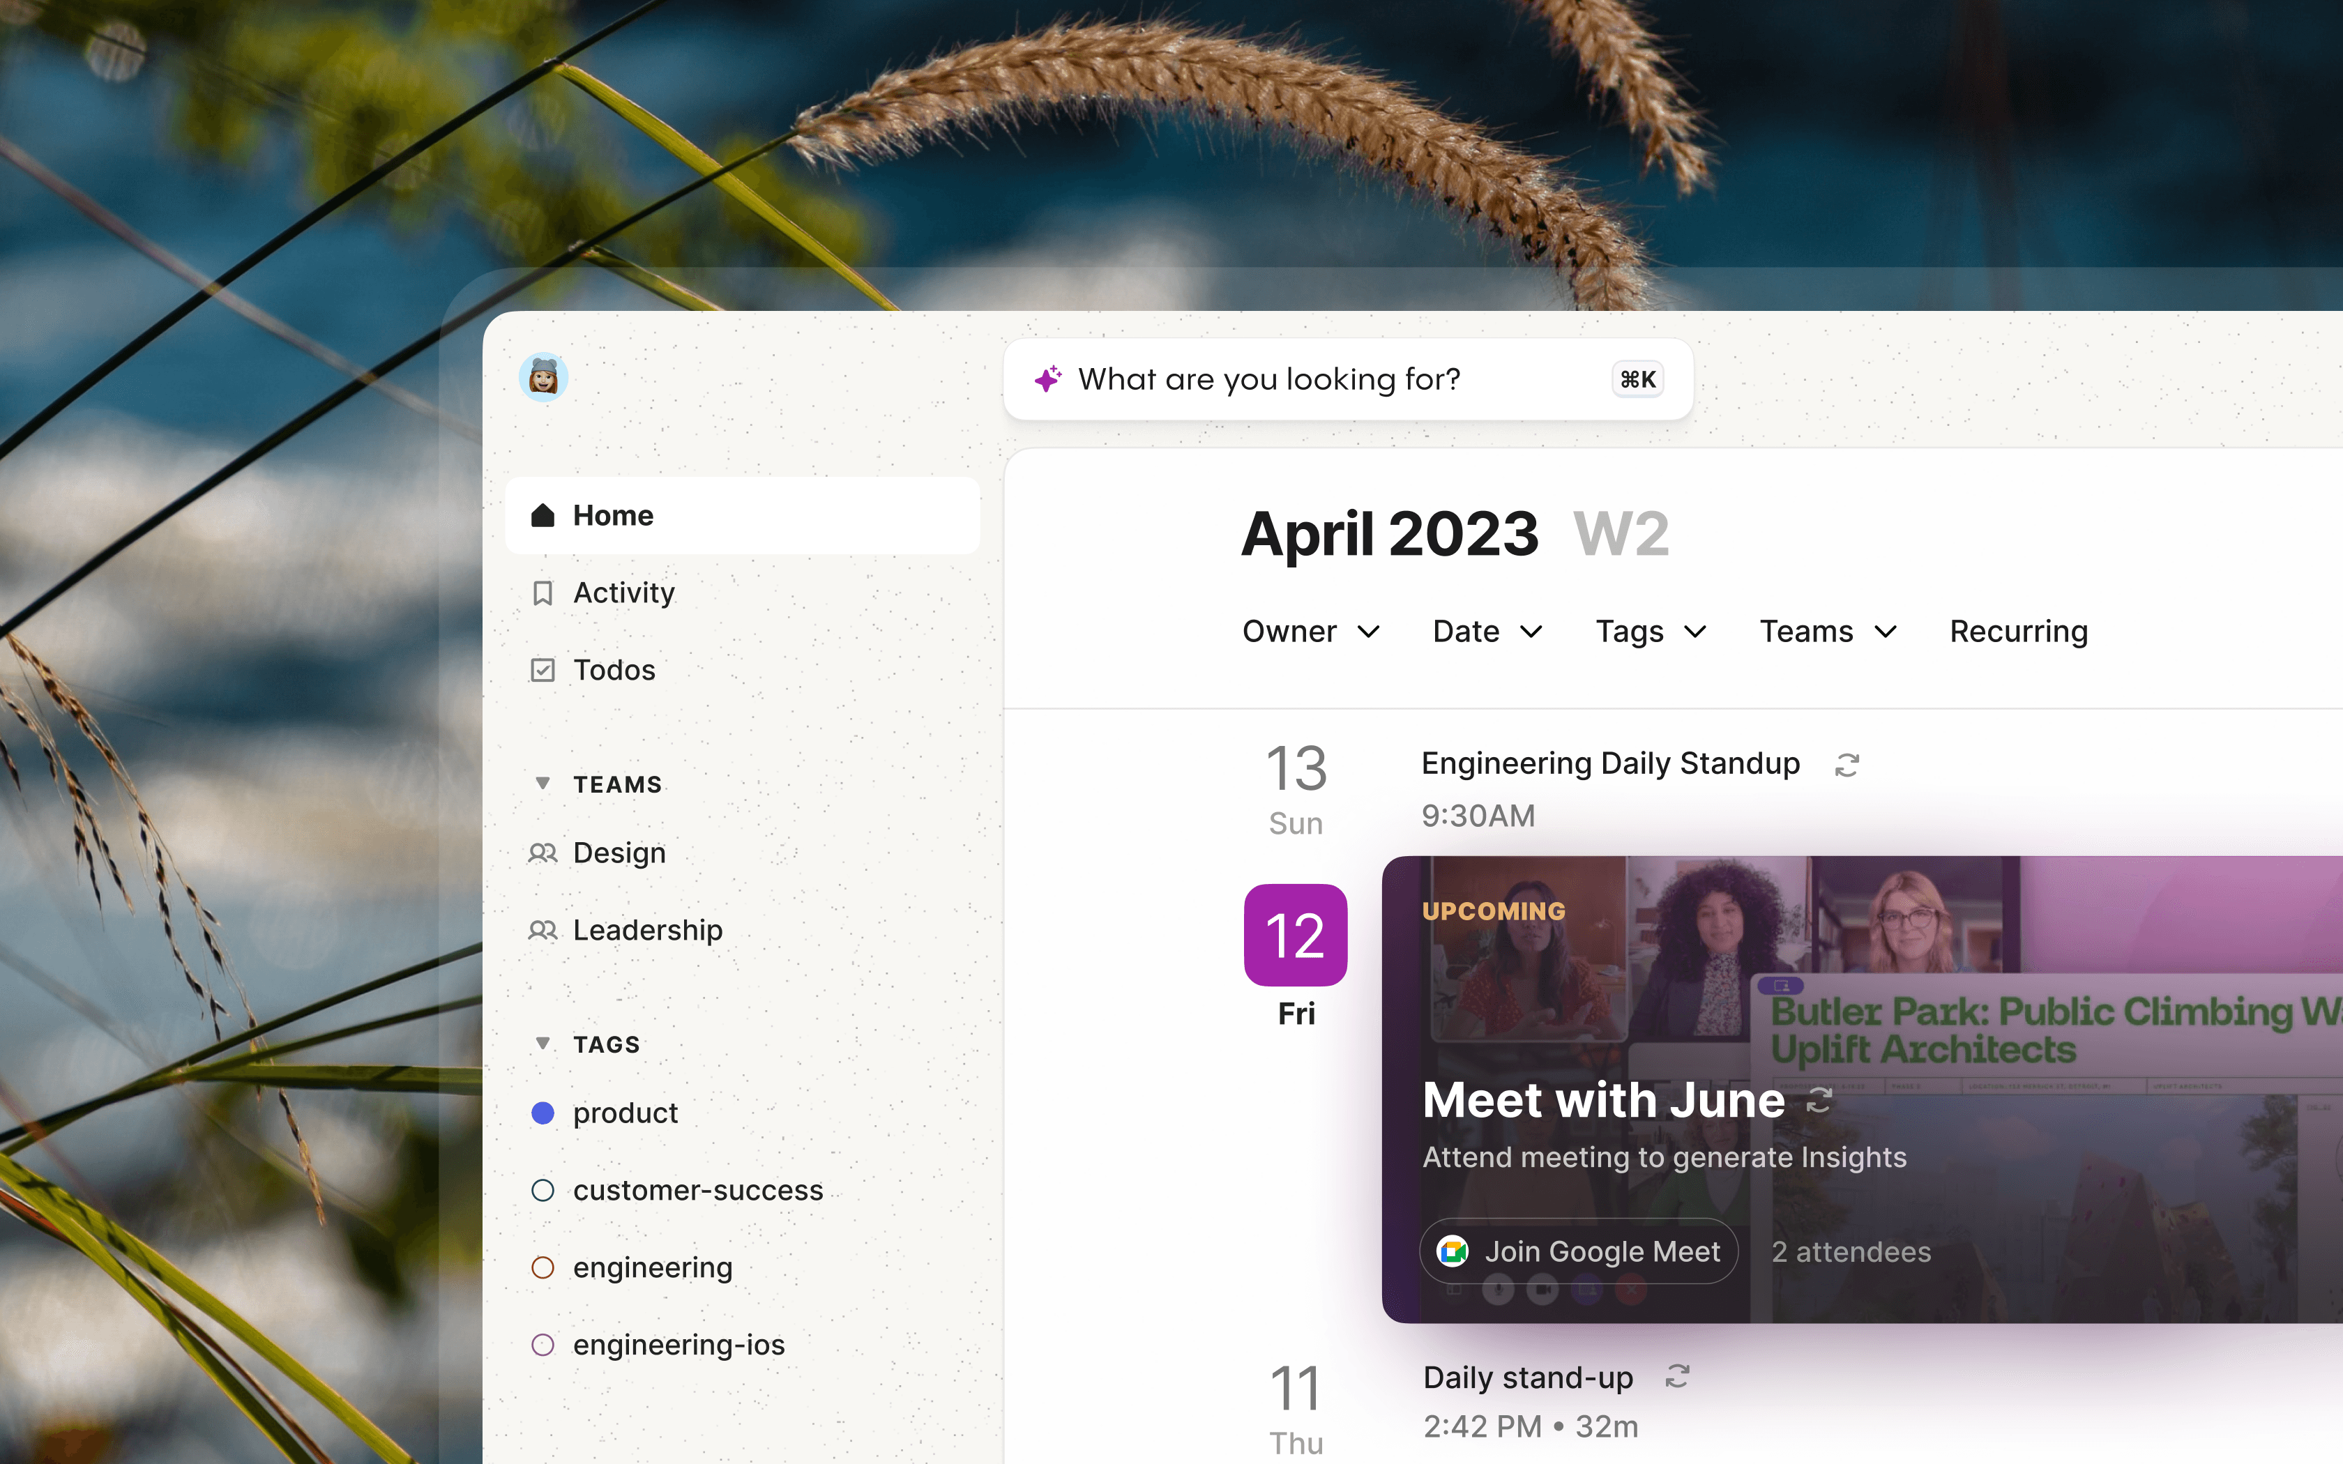Click the Todos checkbox icon
The height and width of the screenshot is (1464, 2343).
pyautogui.click(x=543, y=670)
